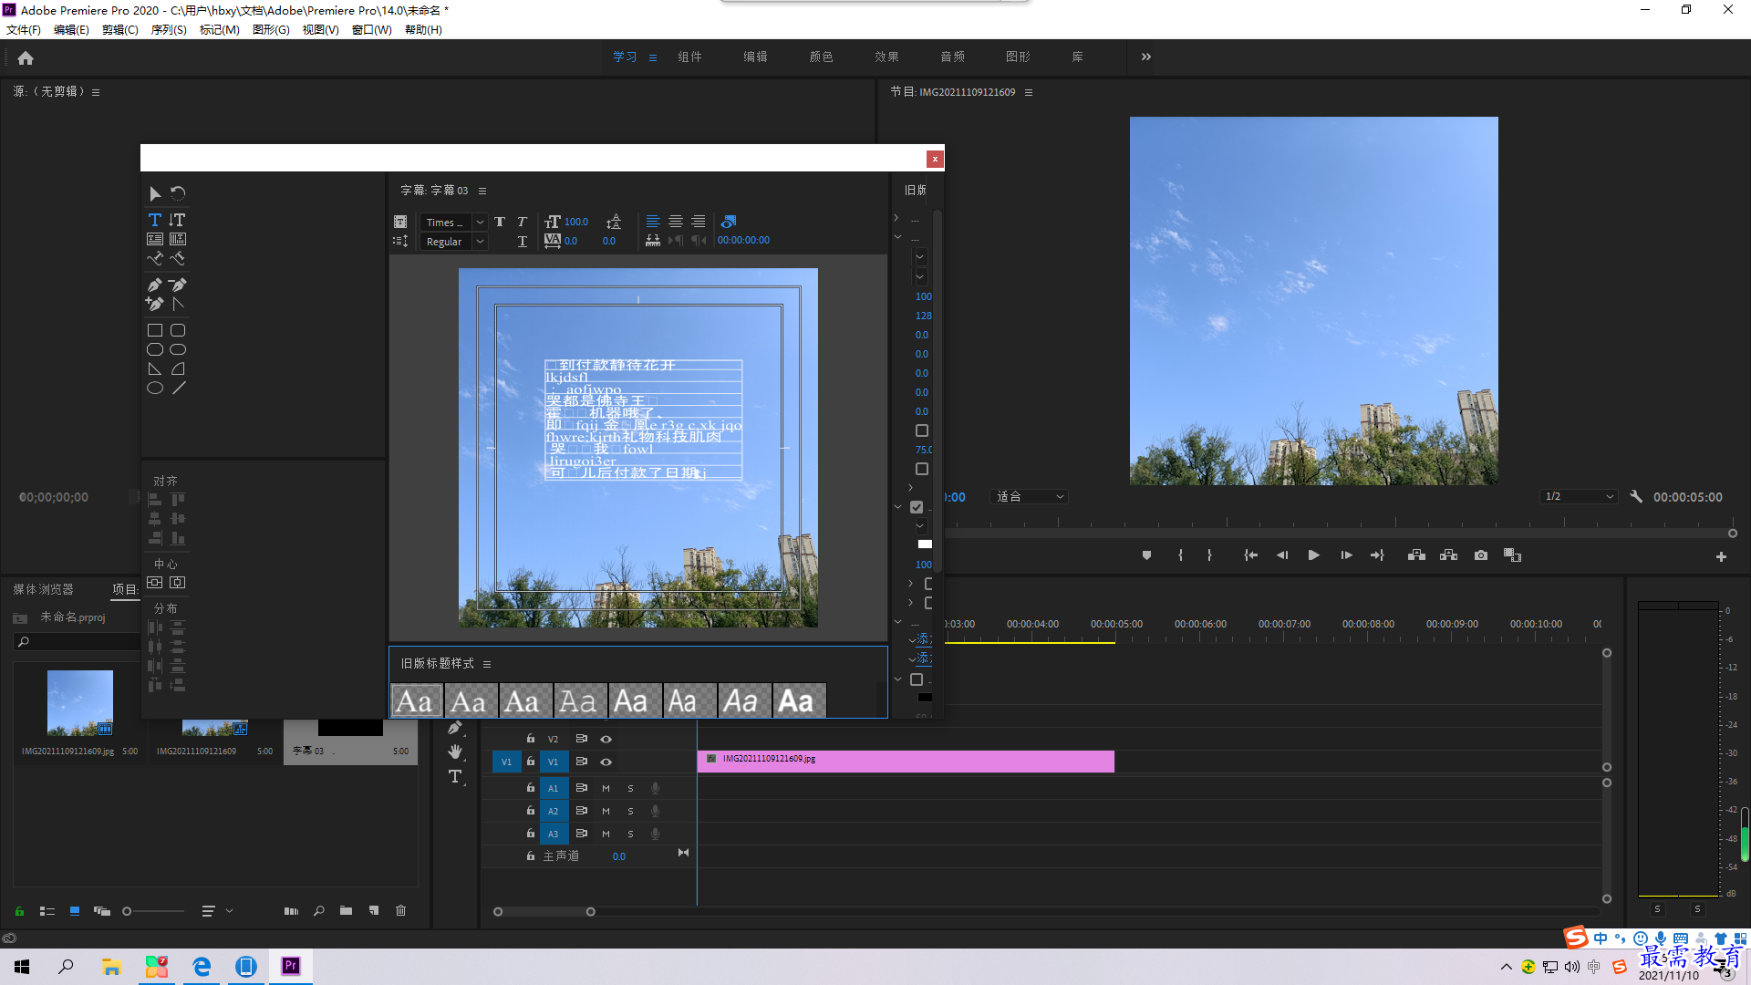The height and width of the screenshot is (985, 1751).
Task: Select the Pen tool in title editor
Action: pos(155,285)
